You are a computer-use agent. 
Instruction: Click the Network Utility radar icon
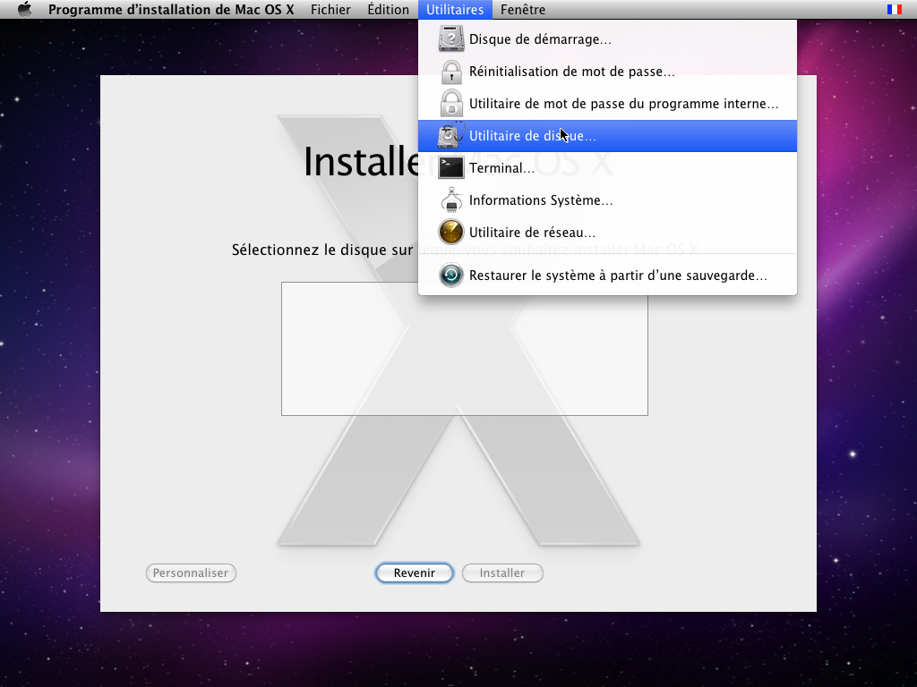coord(451,233)
